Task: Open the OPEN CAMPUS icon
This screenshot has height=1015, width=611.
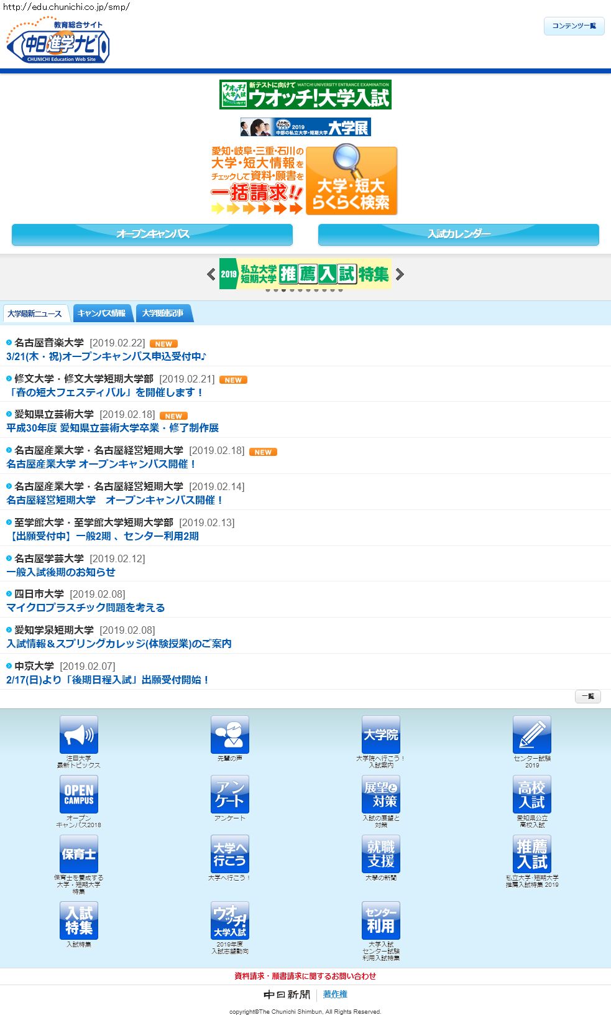Action: click(x=79, y=794)
